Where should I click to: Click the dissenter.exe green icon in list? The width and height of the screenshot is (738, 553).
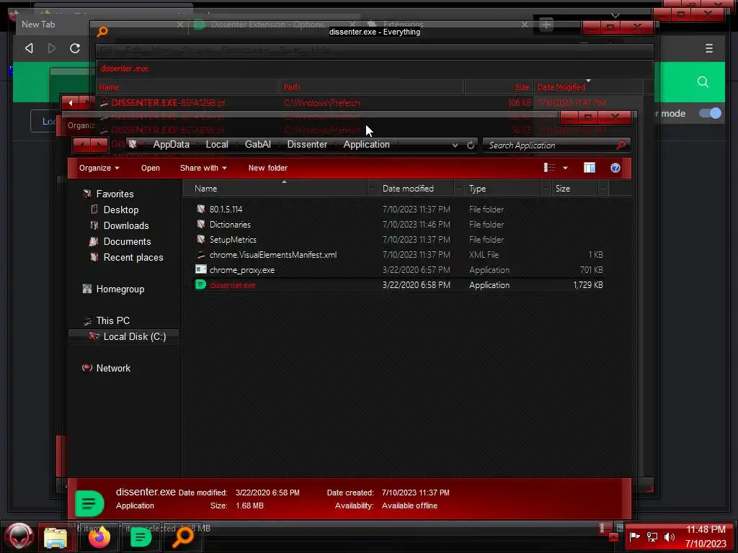pos(200,284)
